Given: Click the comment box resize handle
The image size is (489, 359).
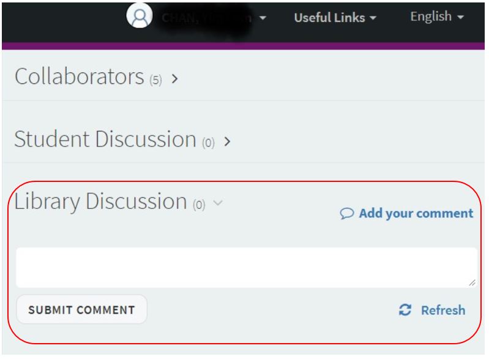Looking at the screenshot, I should coord(472,282).
